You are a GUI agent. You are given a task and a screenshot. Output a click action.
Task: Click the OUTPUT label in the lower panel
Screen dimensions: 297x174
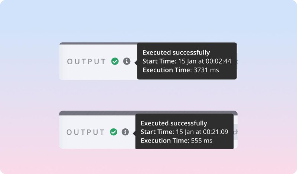point(85,132)
